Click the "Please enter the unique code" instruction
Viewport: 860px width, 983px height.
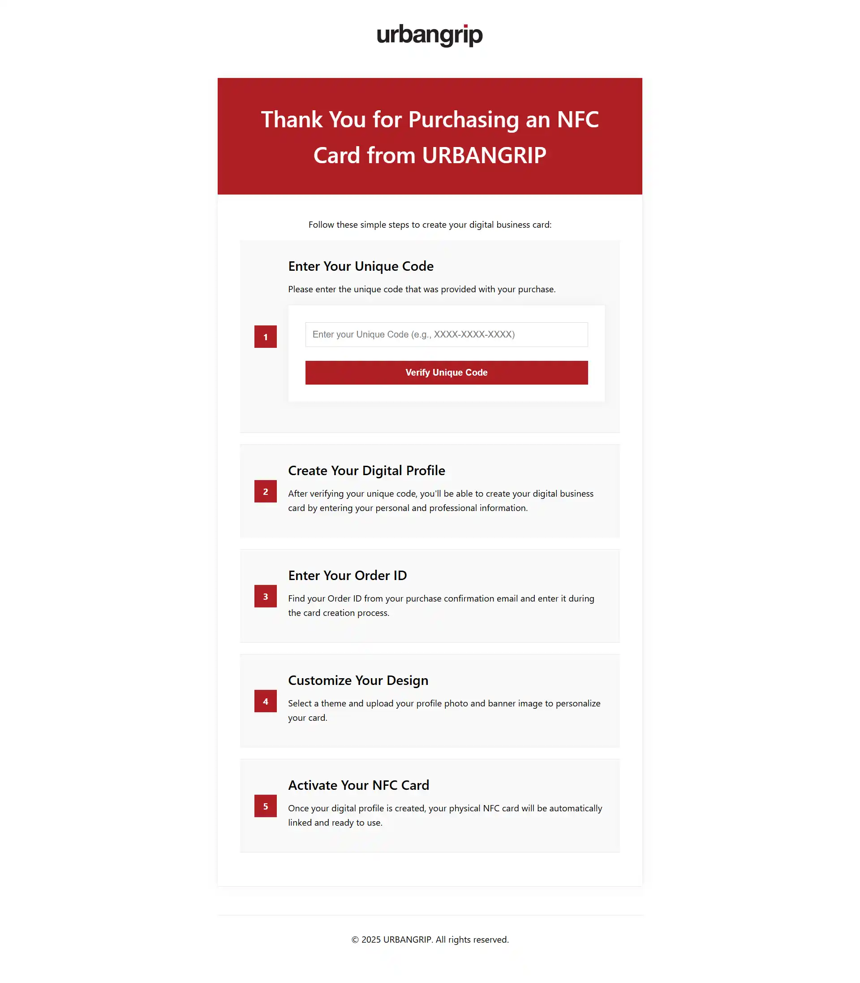[x=421, y=289]
